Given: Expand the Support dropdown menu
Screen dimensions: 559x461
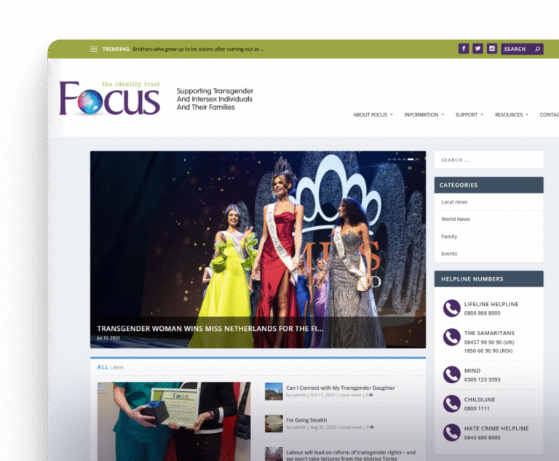Looking at the screenshot, I should (469, 115).
